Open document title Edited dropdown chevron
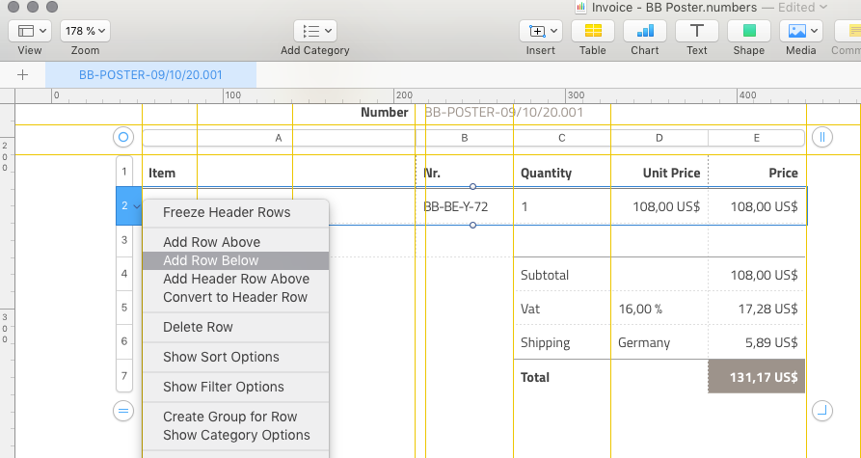The width and height of the screenshot is (861, 458). click(822, 8)
